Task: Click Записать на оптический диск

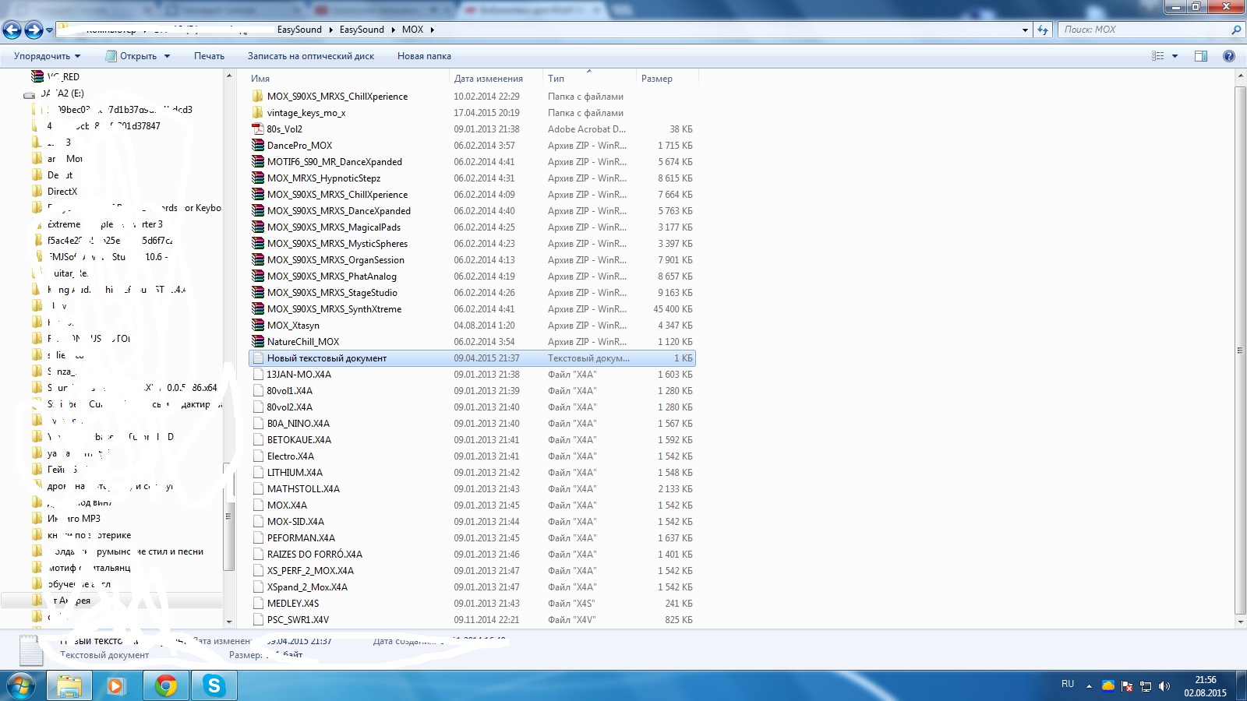Action: coord(311,56)
